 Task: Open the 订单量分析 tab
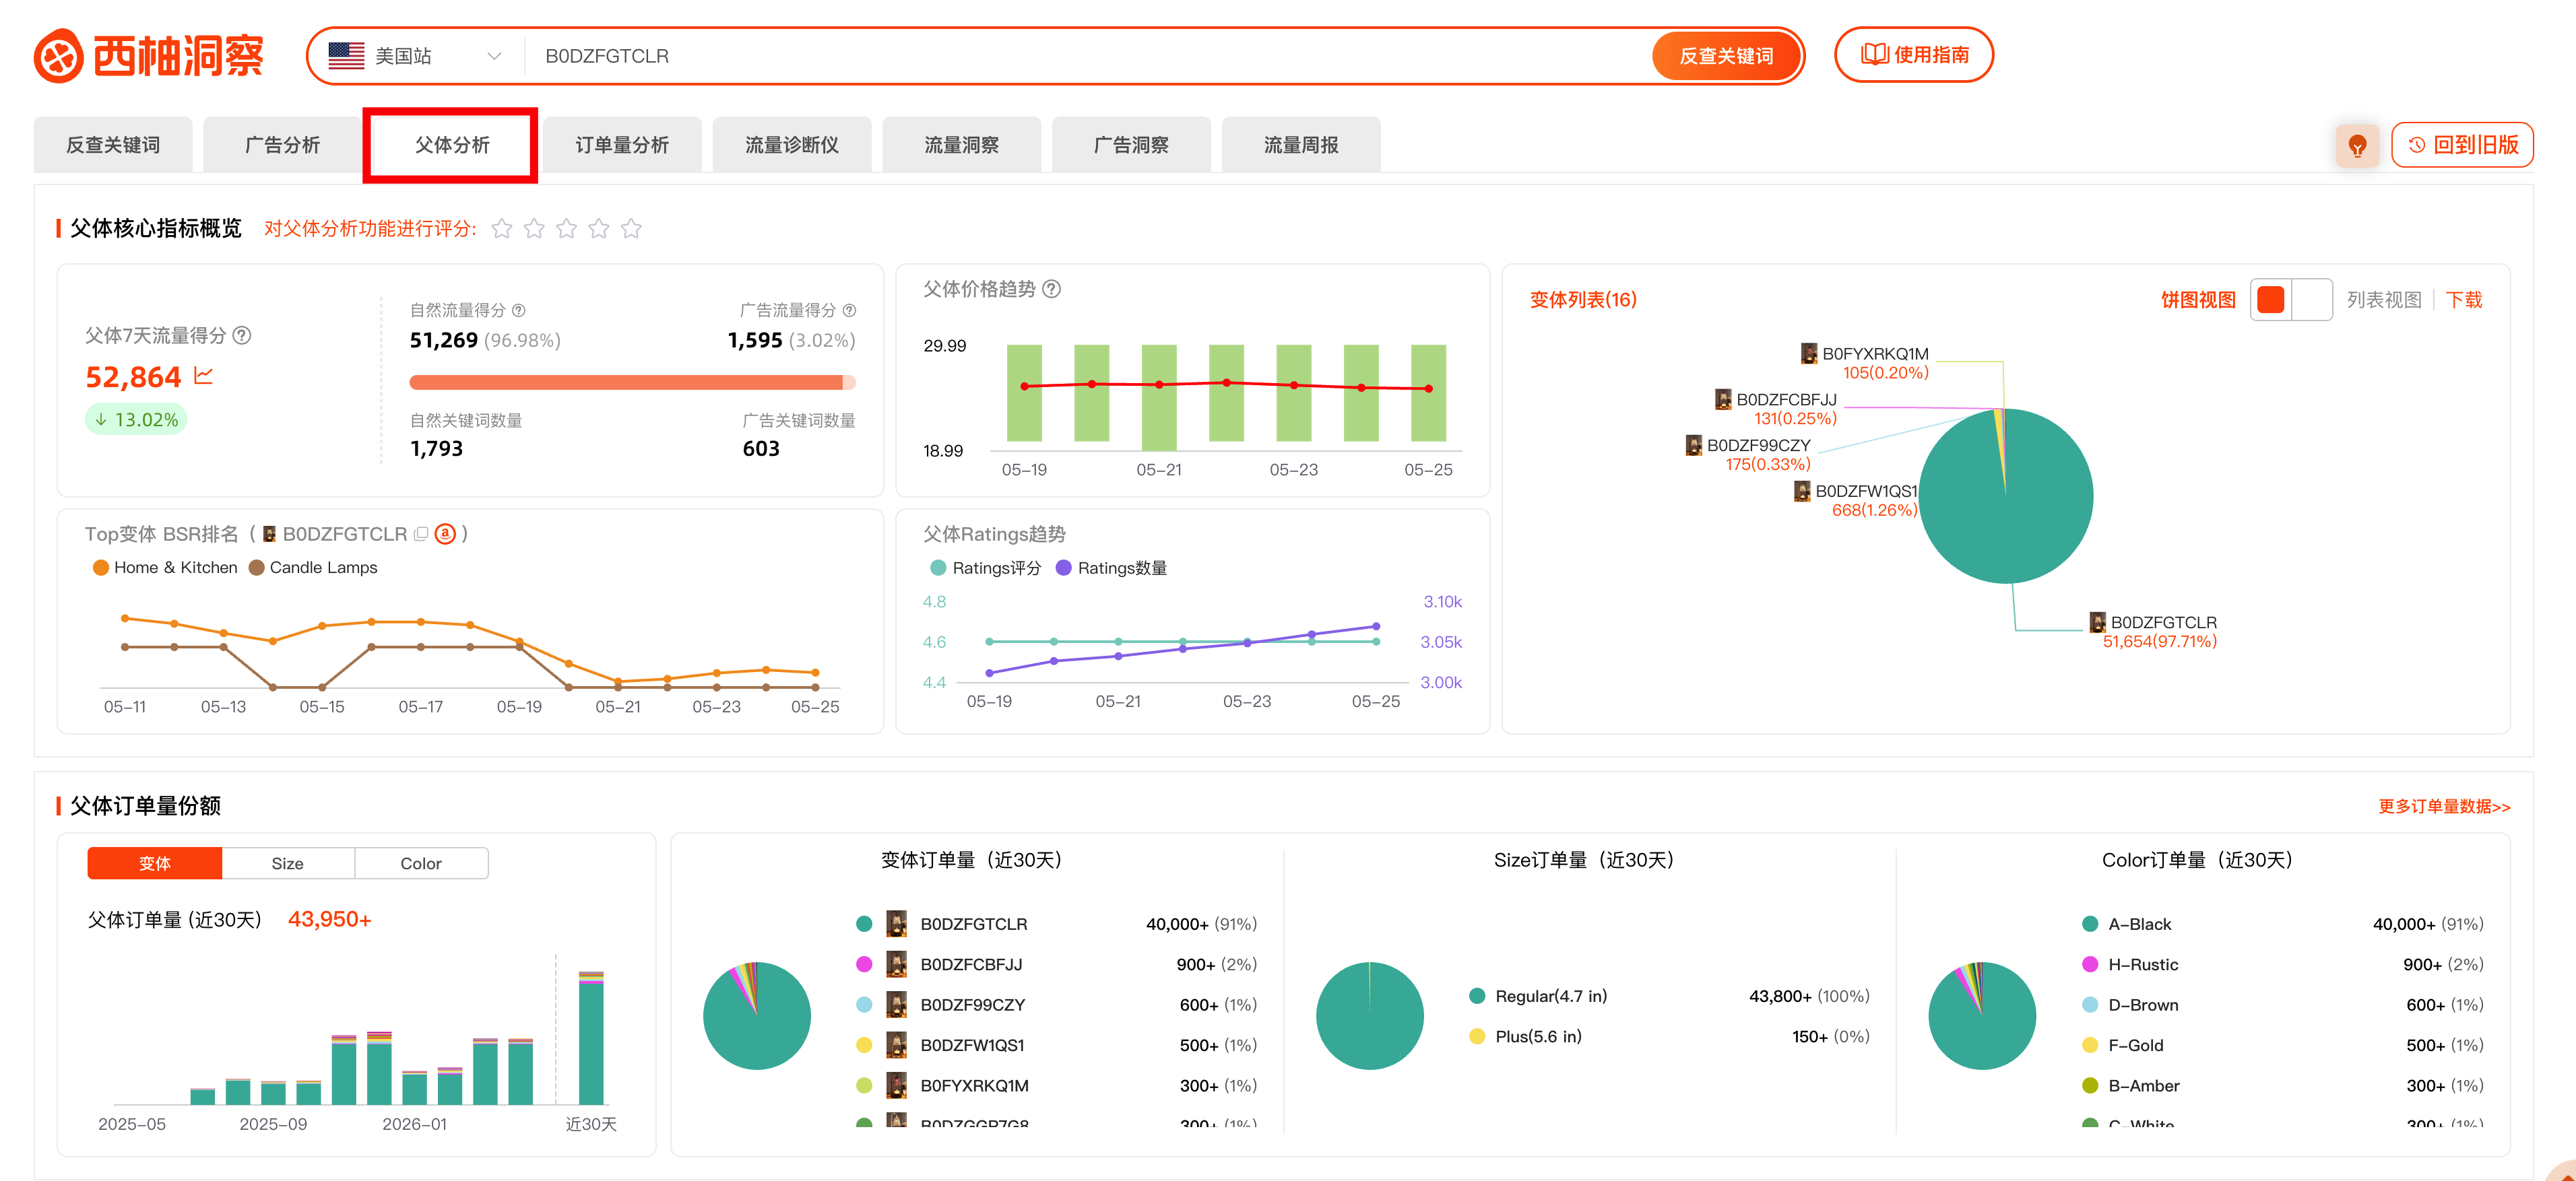tap(622, 145)
